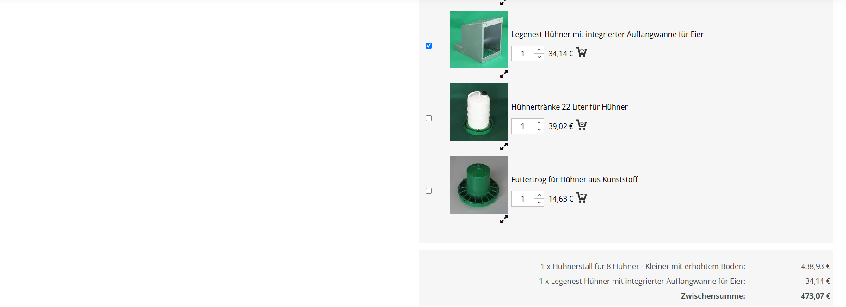Viewport: 846px width, 307px height.
Task: Uncheck the Legenest Hühner checkbox
Action: (429, 45)
